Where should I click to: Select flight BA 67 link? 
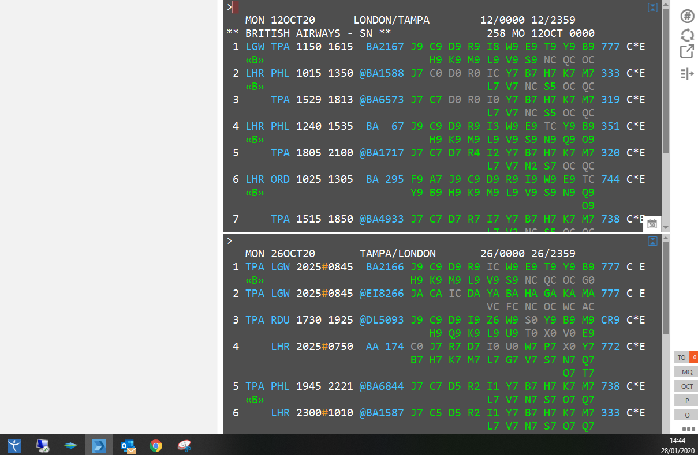[385, 126]
